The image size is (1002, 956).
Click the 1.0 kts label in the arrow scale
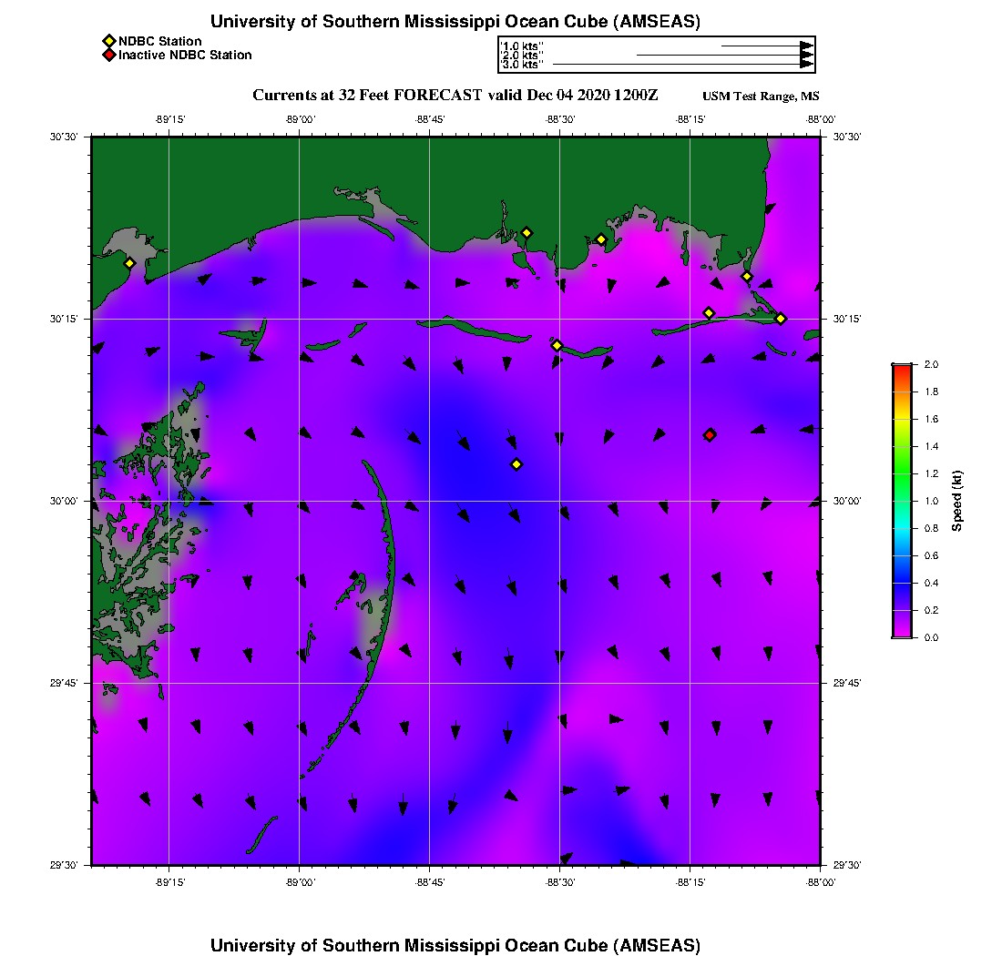point(523,45)
